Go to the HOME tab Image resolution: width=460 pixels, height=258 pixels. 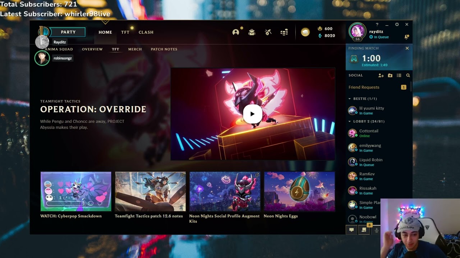click(x=105, y=32)
